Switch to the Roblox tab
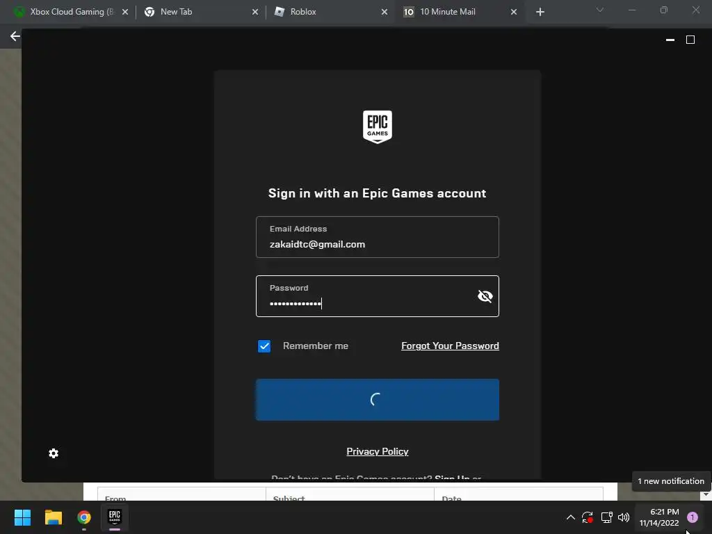 click(x=330, y=12)
